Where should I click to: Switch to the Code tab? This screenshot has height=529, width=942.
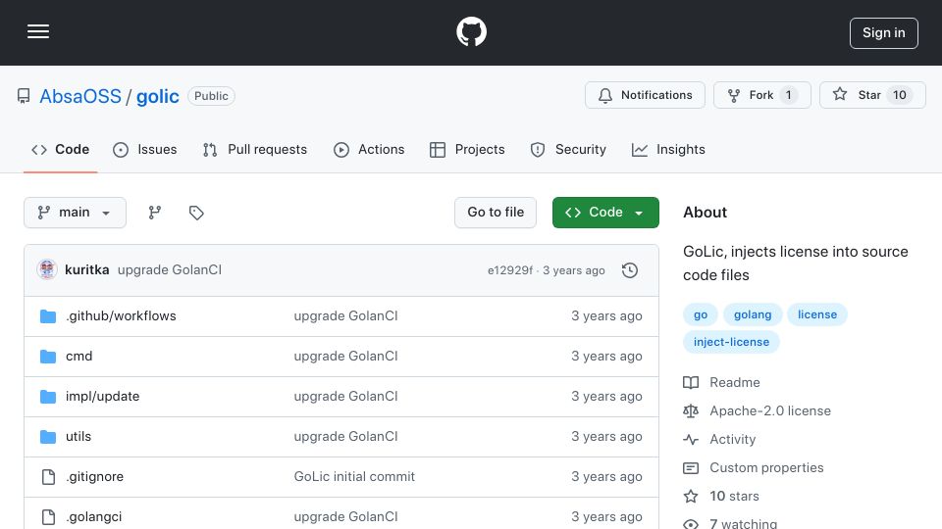tap(61, 149)
